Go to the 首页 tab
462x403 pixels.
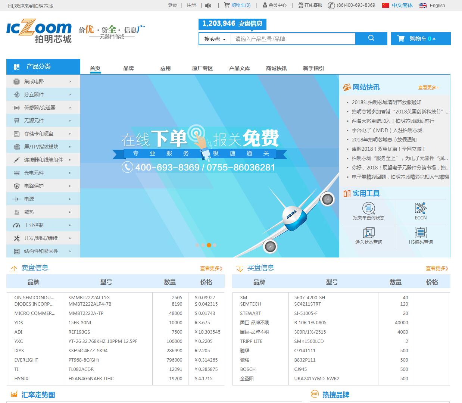tap(95, 68)
